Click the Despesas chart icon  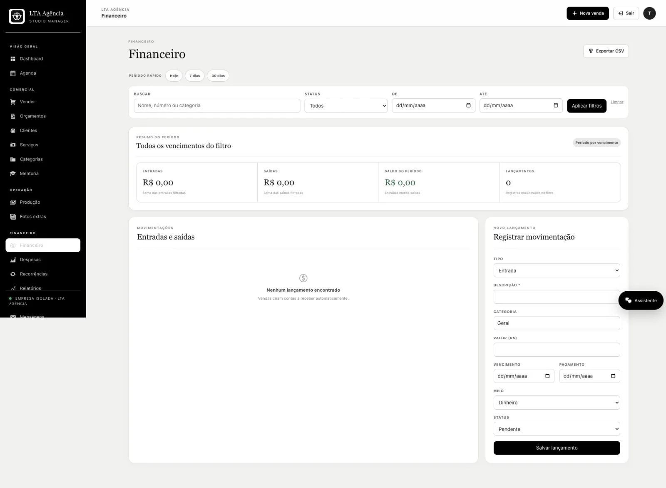[13, 260]
